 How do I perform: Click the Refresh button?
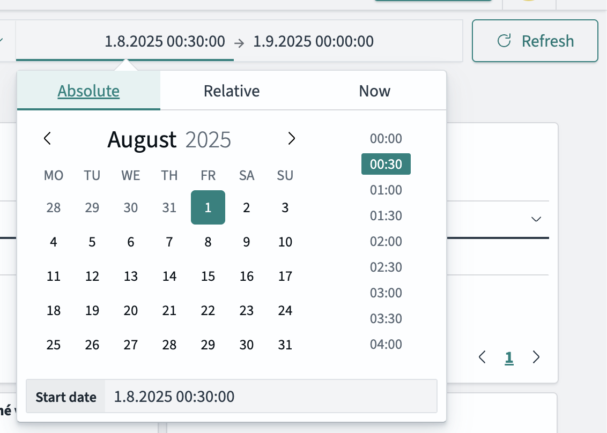tap(535, 41)
